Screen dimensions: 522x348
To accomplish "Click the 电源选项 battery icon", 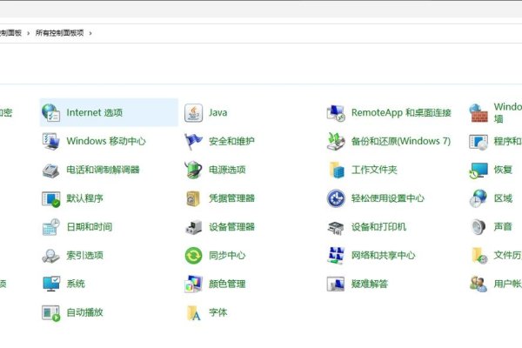I will (193, 170).
